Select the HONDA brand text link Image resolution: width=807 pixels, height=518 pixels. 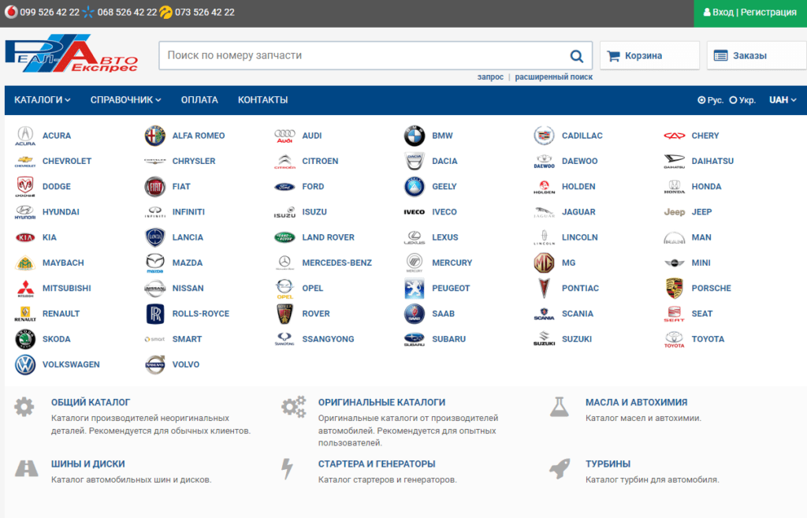pyautogui.click(x=706, y=186)
